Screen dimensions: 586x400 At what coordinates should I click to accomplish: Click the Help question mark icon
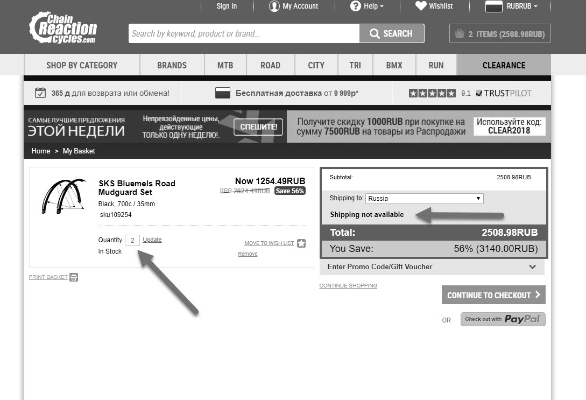click(x=355, y=6)
